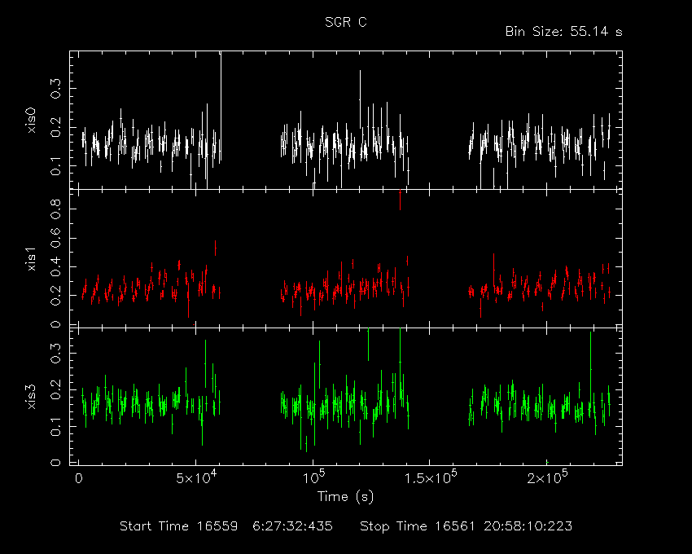692x554 pixels.
Task: Click the xis1 y-axis label
Action: click(32, 258)
